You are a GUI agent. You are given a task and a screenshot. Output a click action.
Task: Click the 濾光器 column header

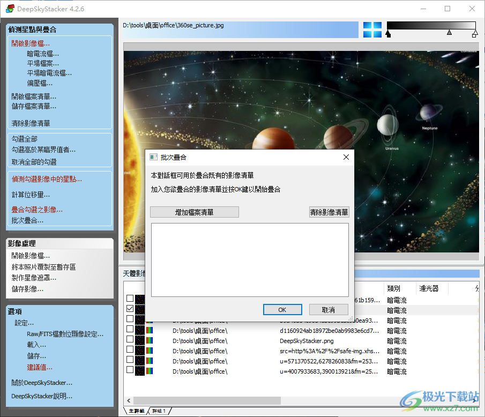(x=432, y=288)
